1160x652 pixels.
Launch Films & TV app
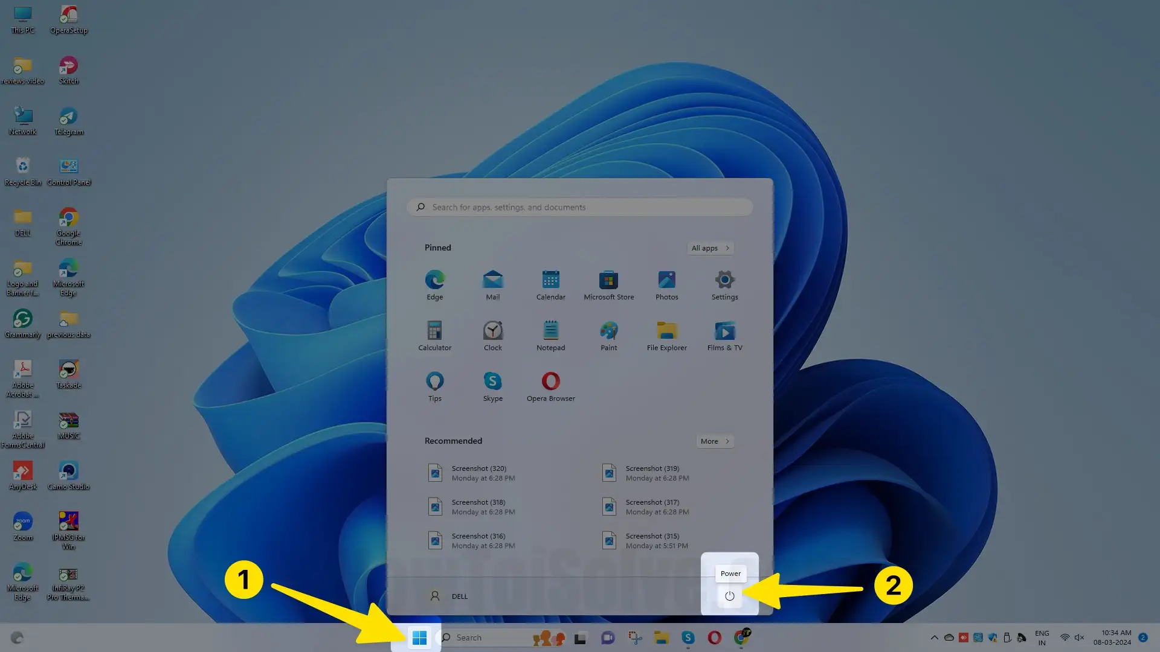725,336
